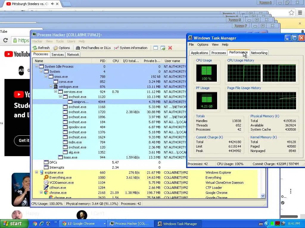
Task: Collapse the explorer.exe tree node
Action: pos(36,172)
